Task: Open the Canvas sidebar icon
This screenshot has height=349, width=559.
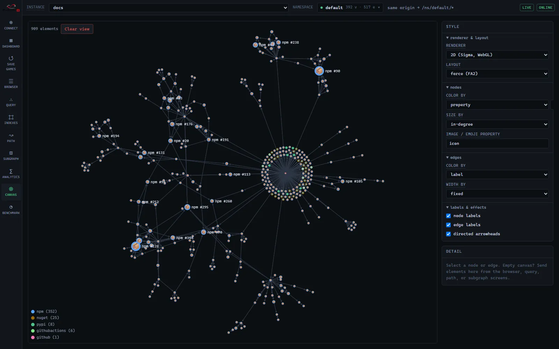Action: click(x=11, y=192)
